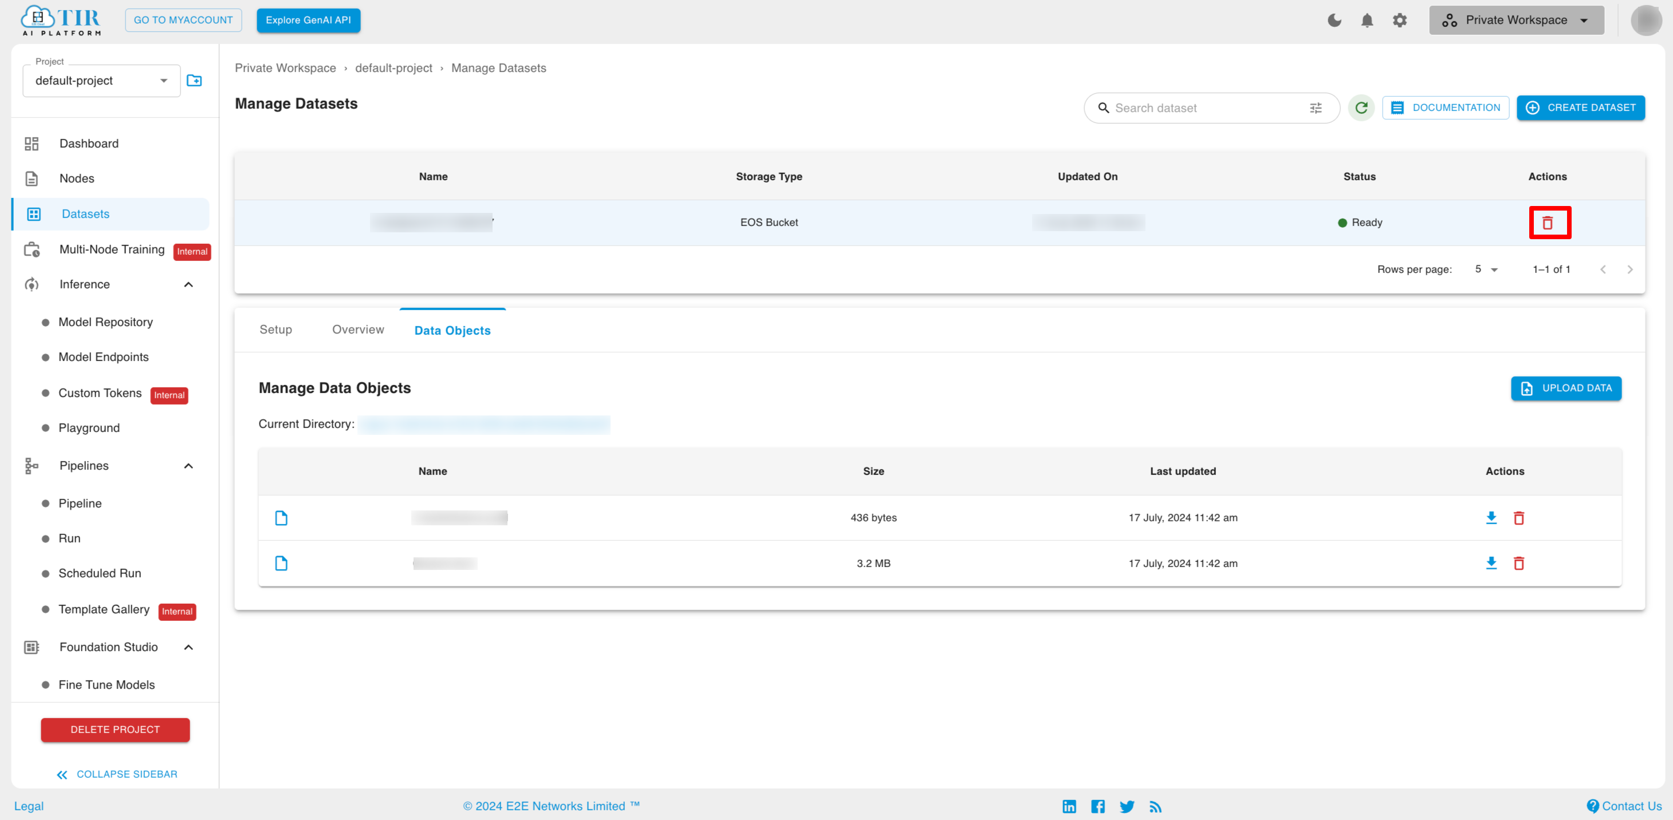Image resolution: width=1673 pixels, height=820 pixels.
Task: Open Playground
Action: 89,428
